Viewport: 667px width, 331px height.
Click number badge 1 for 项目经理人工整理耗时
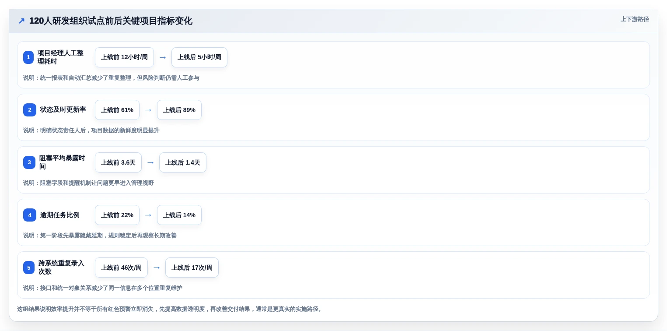point(28,57)
